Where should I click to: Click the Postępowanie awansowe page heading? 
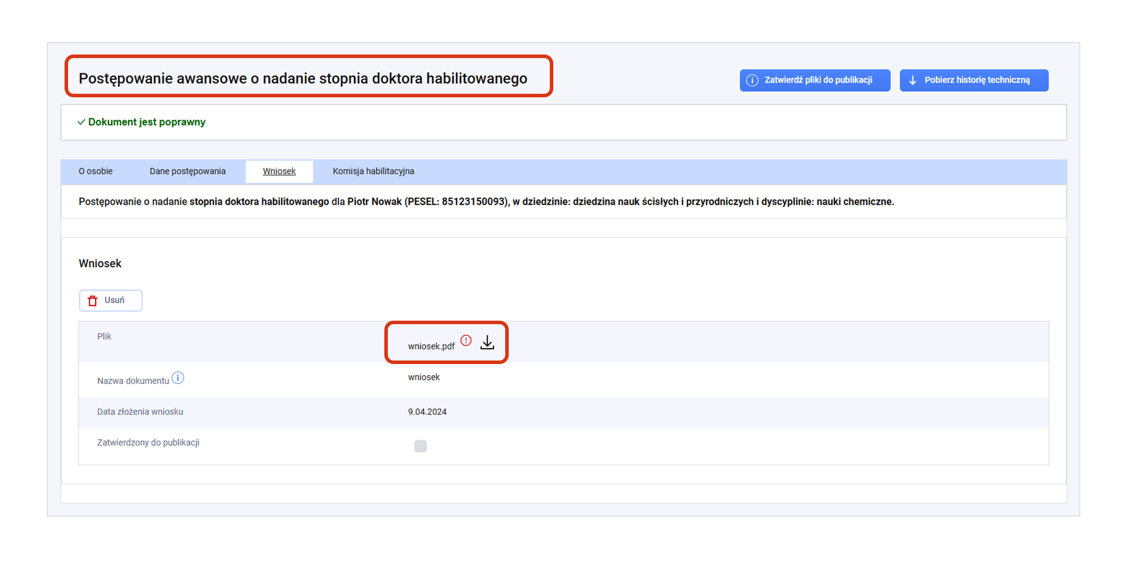click(303, 79)
